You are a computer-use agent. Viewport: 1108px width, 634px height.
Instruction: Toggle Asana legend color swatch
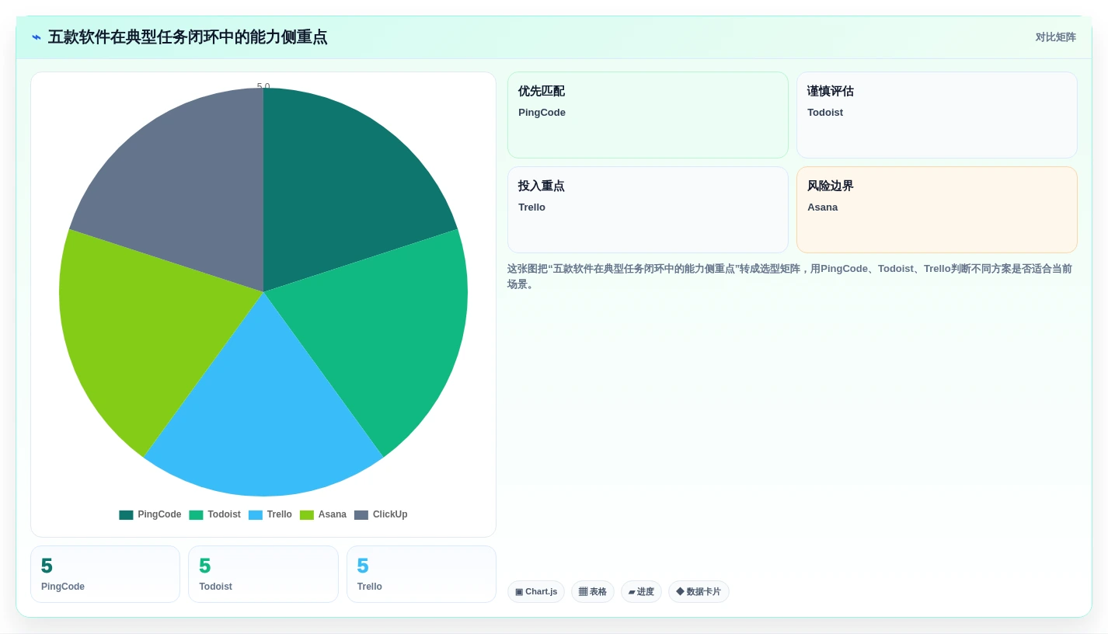pyautogui.click(x=307, y=515)
